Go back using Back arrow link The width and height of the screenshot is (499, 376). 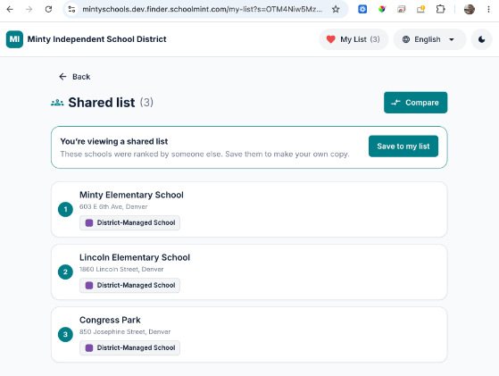pos(75,77)
